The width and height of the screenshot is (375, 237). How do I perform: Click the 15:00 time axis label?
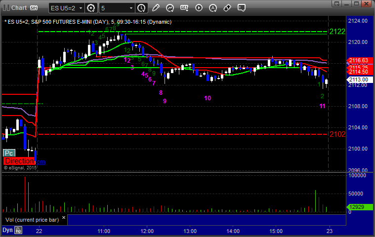[276, 231]
